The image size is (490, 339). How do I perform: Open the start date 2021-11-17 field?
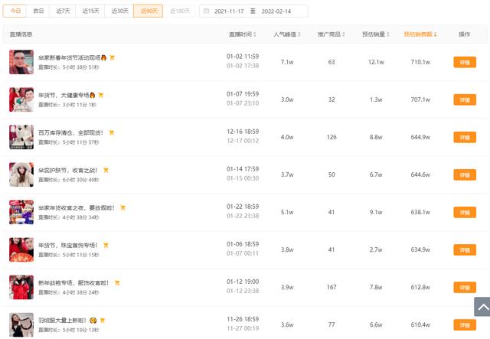click(229, 11)
